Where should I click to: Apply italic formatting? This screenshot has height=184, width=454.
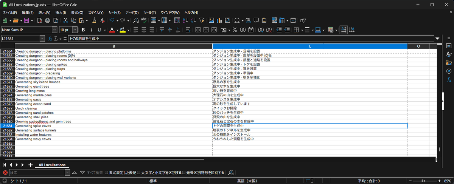(91, 30)
